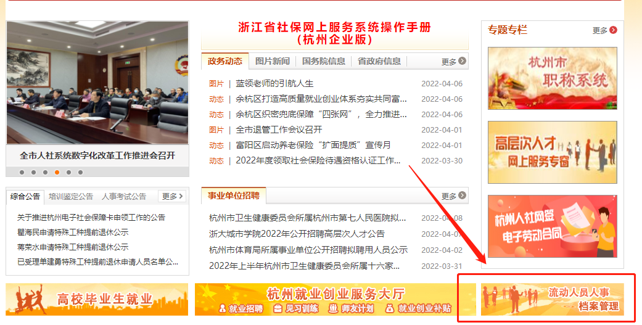Select the fifth carousel dot

[69, 172]
